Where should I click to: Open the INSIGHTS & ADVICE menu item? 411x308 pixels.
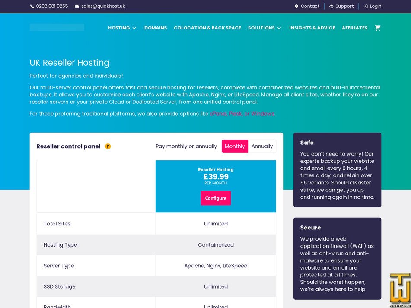click(x=312, y=28)
